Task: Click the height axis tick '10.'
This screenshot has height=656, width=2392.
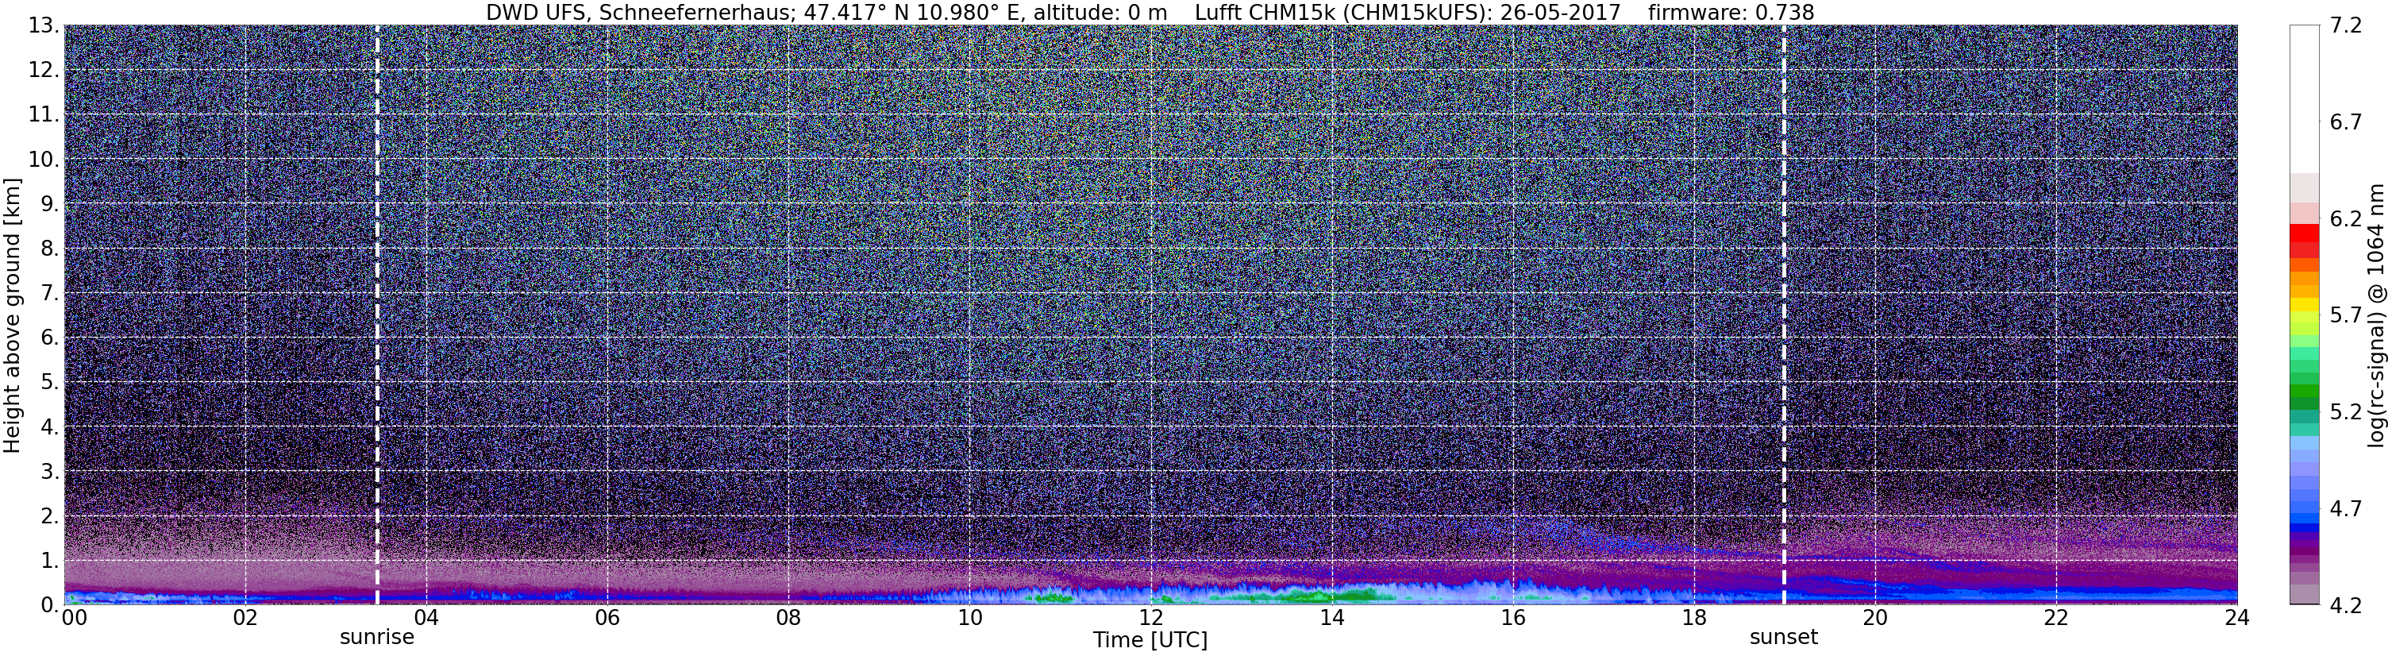Action: [x=44, y=159]
